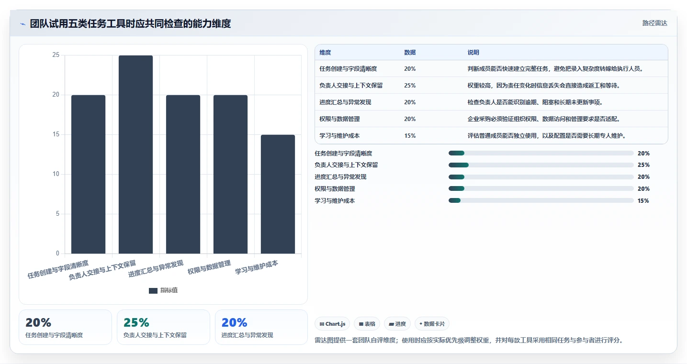This screenshot has width=687, height=364.
Task: Select table cell 进度汇总与异常发现
Action: (345, 102)
